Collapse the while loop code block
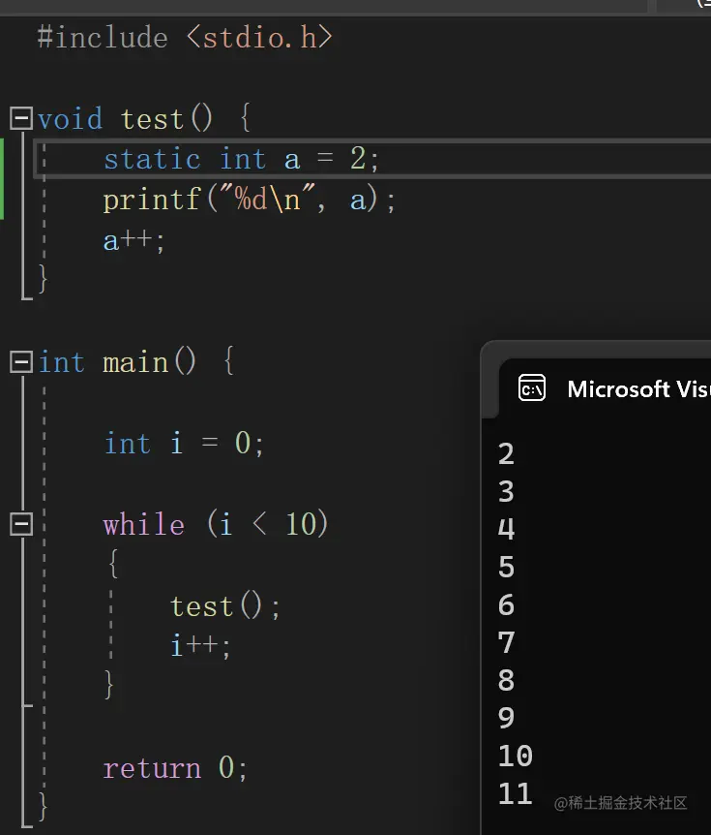The image size is (711, 835). [21, 524]
